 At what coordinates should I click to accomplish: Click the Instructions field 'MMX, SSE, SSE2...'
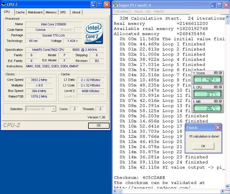[65, 66]
